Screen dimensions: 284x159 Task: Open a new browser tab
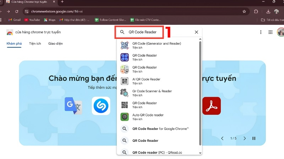[62, 2]
